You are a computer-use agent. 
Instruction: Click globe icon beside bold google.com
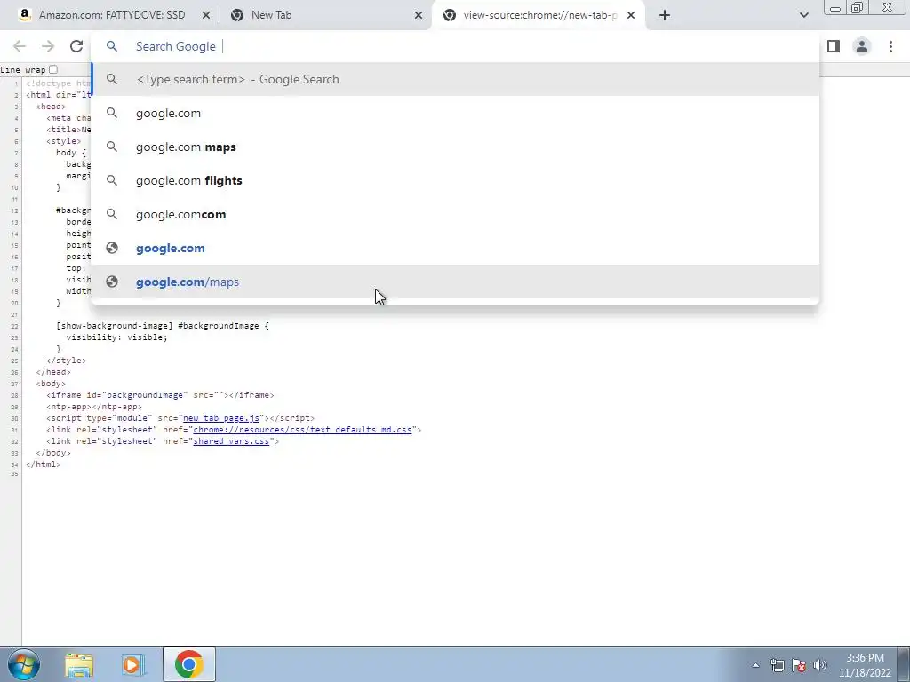click(112, 249)
